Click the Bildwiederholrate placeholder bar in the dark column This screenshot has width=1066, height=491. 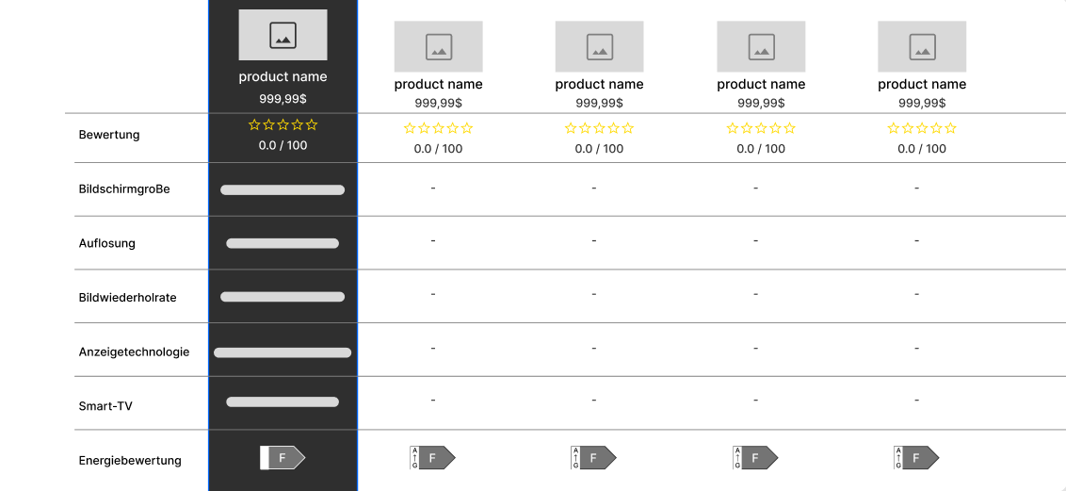(283, 297)
